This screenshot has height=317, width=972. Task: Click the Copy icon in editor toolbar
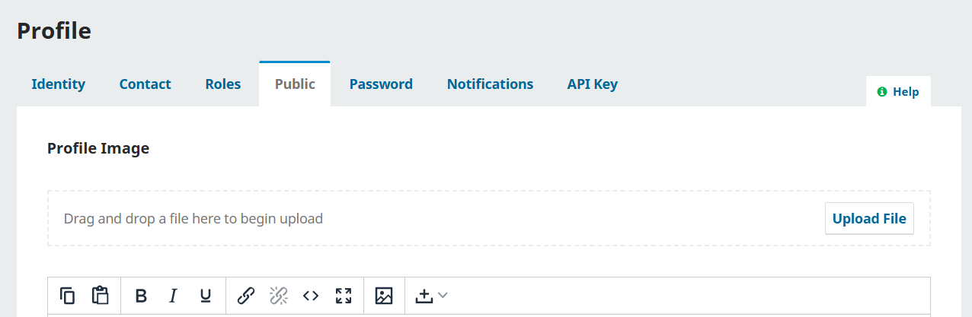68,296
